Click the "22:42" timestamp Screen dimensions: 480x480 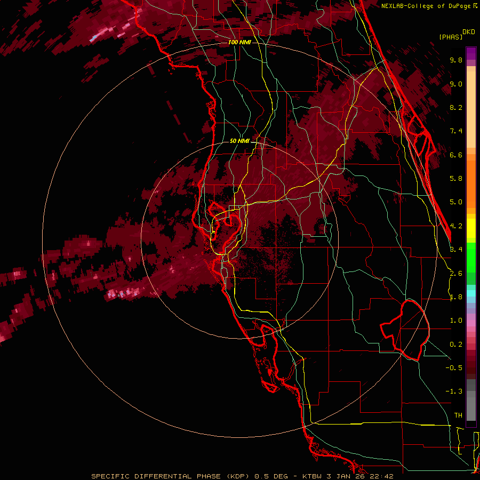(382, 476)
